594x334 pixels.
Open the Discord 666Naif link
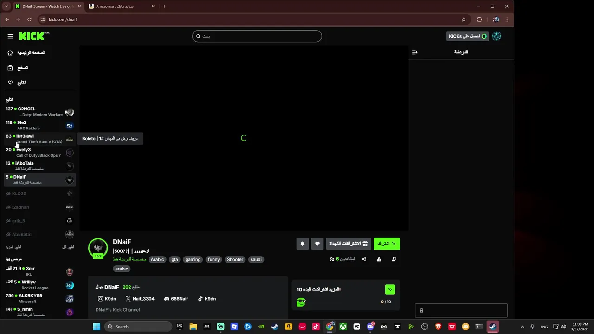(x=176, y=299)
